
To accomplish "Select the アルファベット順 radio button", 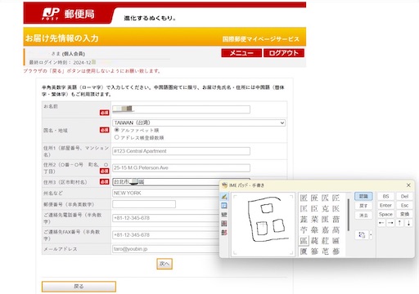I will (117, 130).
